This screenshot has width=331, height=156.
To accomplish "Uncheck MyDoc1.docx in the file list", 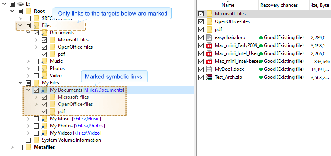I will [x=201, y=69].
